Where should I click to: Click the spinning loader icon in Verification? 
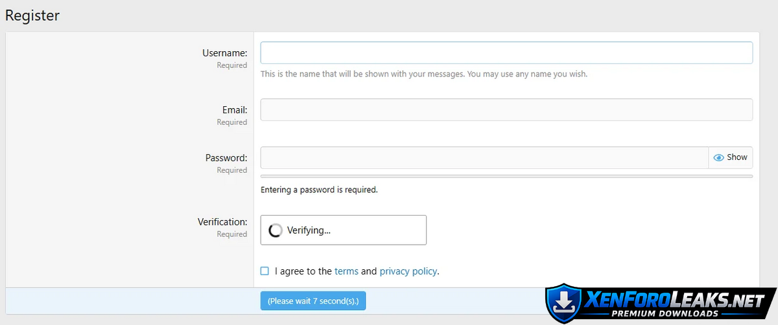coord(276,230)
